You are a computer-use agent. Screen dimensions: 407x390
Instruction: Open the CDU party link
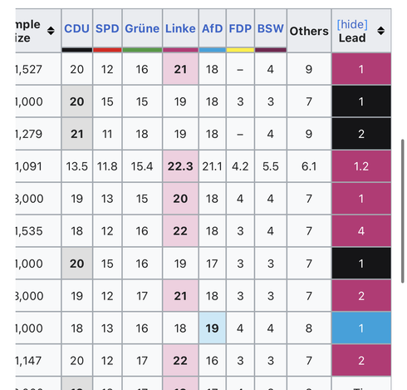pyautogui.click(x=76, y=28)
